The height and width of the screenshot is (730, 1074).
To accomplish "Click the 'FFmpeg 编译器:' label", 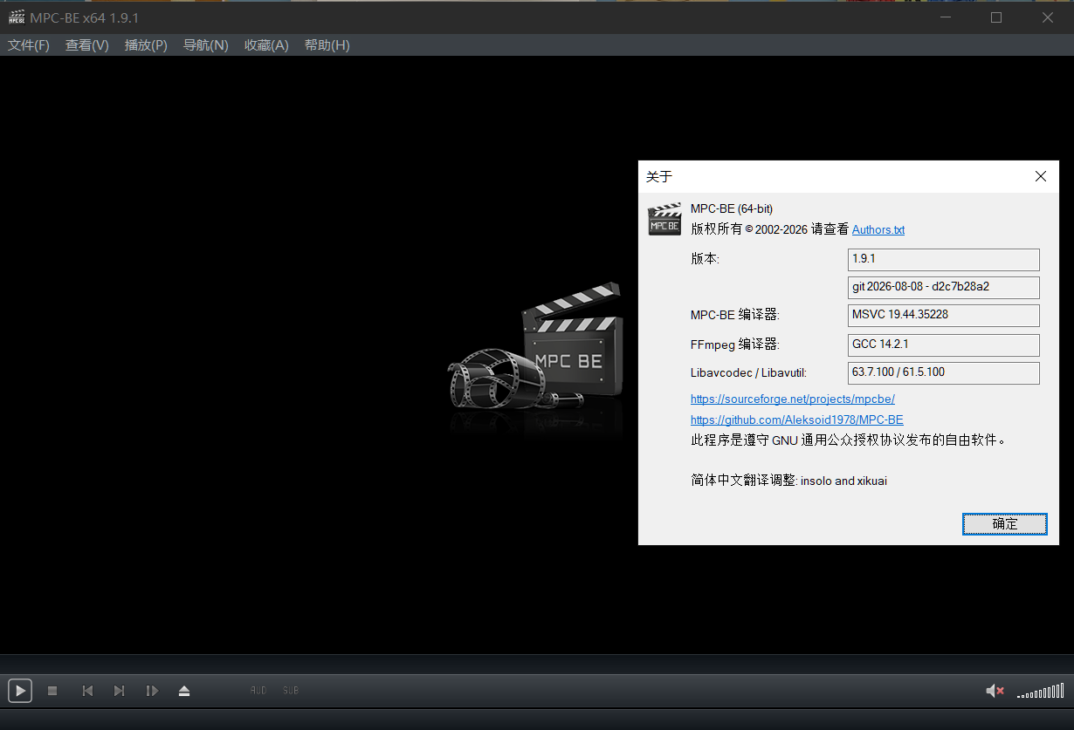I will click(734, 345).
